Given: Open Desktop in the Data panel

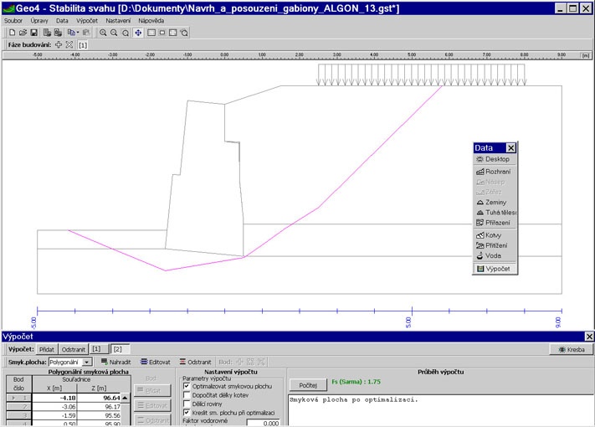Looking at the screenshot, I should pos(495,159).
